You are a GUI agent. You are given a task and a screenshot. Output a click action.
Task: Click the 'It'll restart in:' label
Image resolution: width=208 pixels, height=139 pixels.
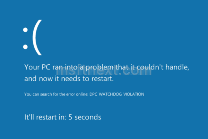point(45,117)
